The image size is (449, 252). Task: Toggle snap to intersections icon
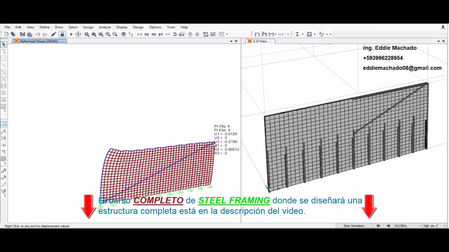point(4,138)
